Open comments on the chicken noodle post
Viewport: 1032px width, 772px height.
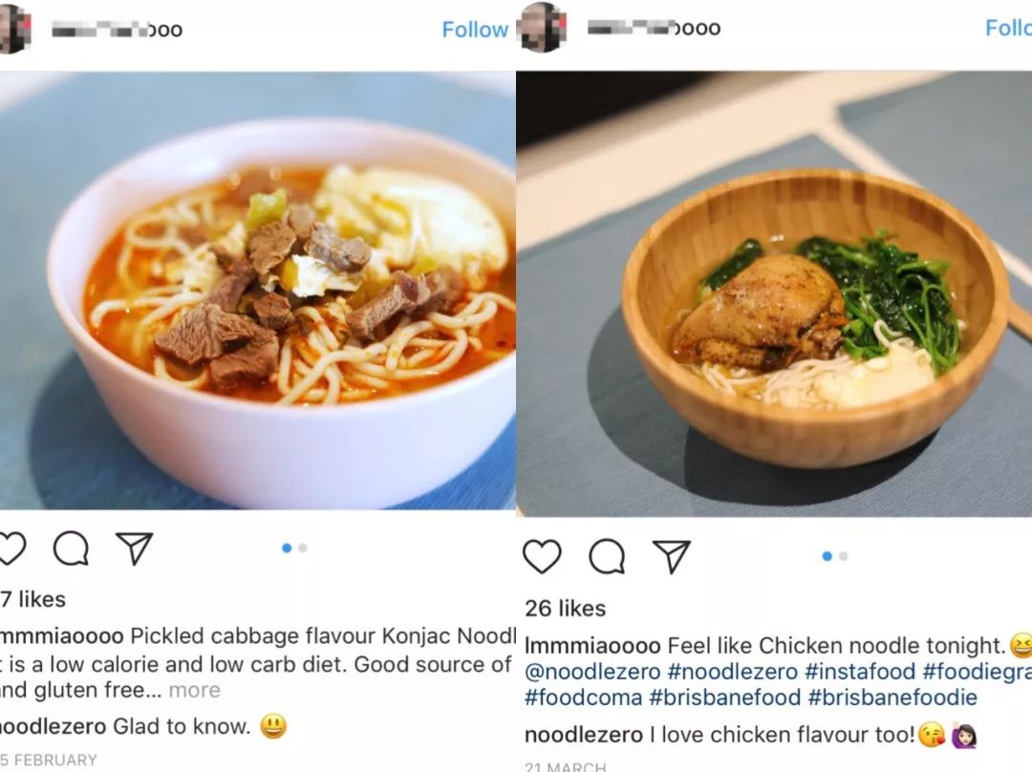(607, 556)
